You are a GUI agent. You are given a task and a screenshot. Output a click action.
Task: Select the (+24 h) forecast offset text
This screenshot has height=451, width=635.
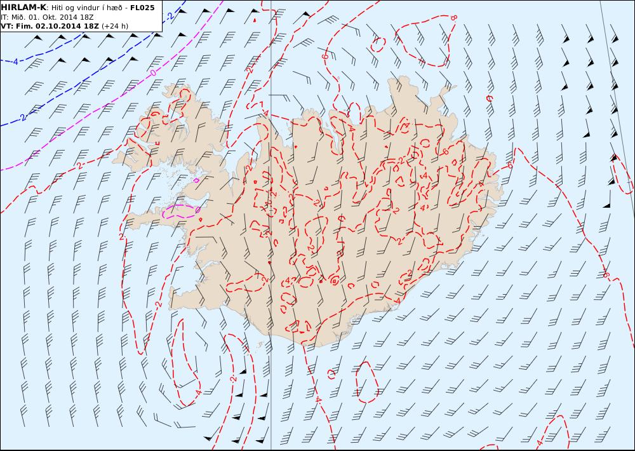[x=114, y=26]
